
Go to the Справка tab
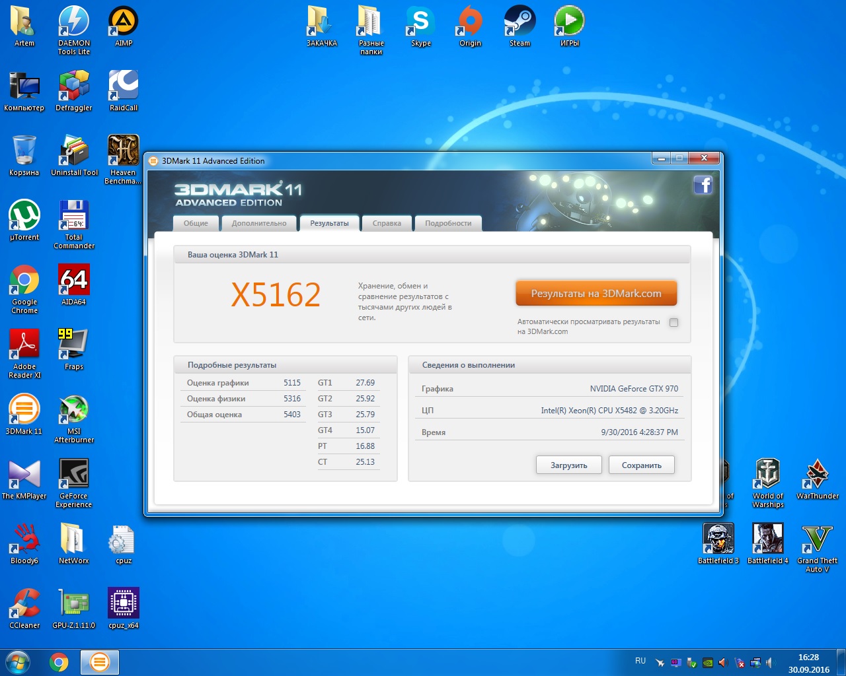(x=387, y=223)
